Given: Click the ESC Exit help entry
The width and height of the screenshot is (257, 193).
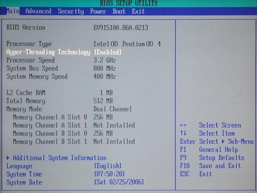Looking at the screenshot, I should pyautogui.click(x=205, y=174).
